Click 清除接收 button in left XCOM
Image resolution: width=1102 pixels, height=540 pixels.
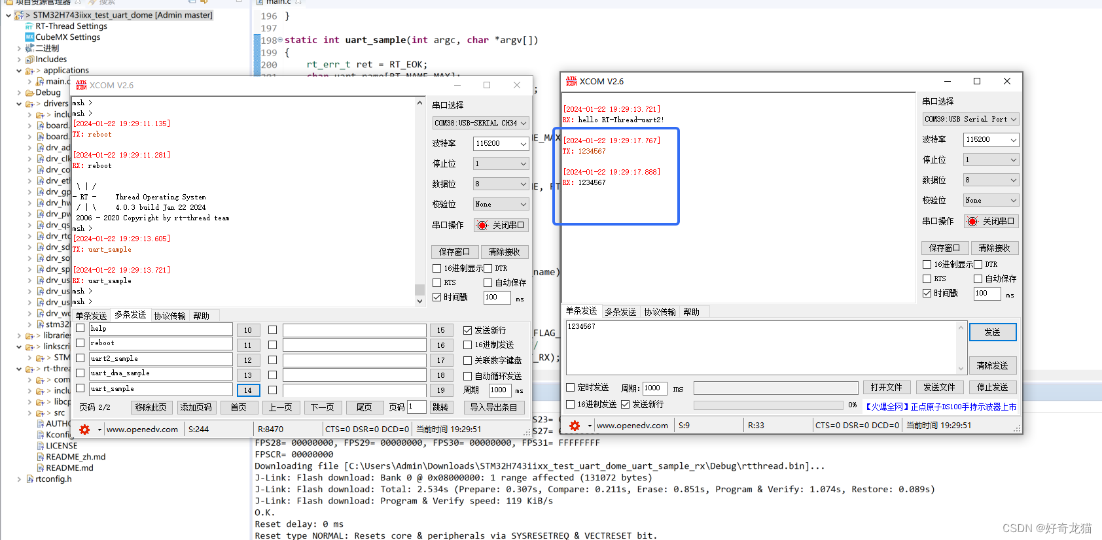click(505, 252)
